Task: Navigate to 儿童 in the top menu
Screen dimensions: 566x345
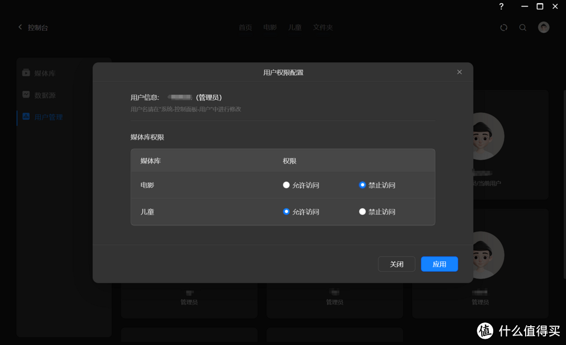Action: [295, 27]
